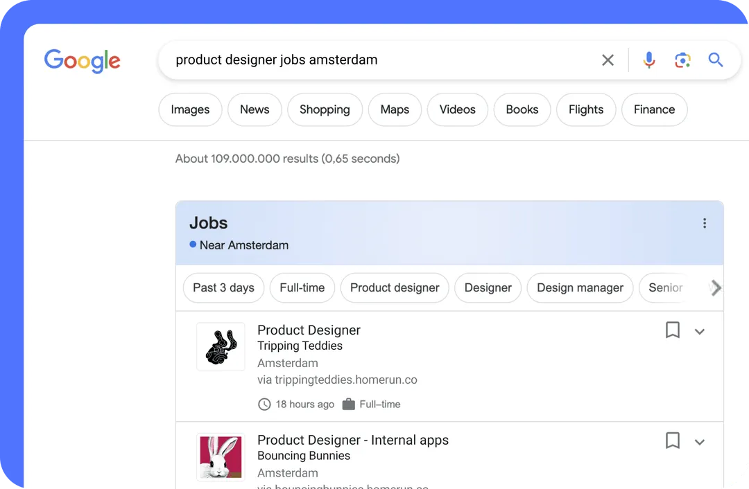
Task: Click the magnifying glass search icon
Action: coord(715,60)
